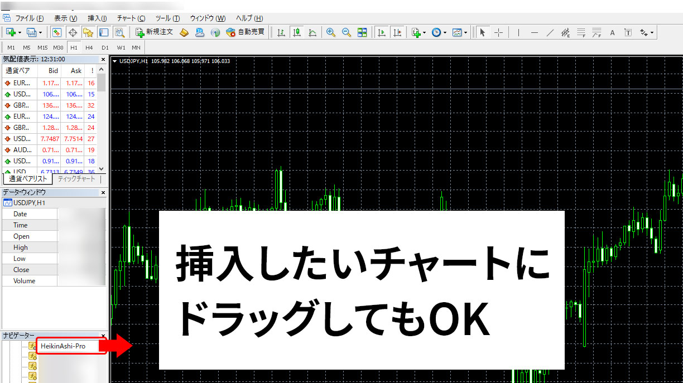This screenshot has width=683, height=383.
Task: Open the チャート (C) menu
Action: (x=131, y=18)
